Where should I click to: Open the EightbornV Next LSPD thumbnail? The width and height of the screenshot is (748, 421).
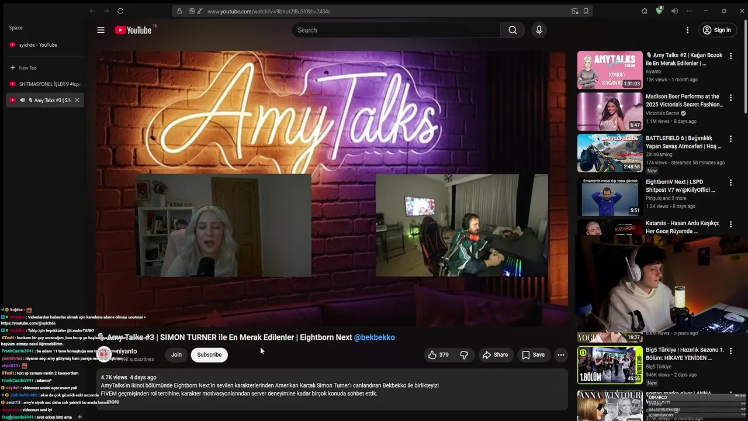coord(610,197)
